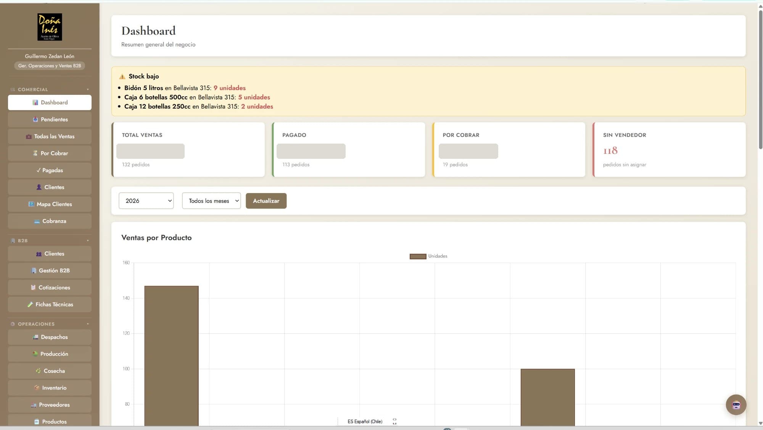Viewport: 763px width, 430px height.
Task: Click user name Guillermo Zedan León
Action: pos(50,56)
